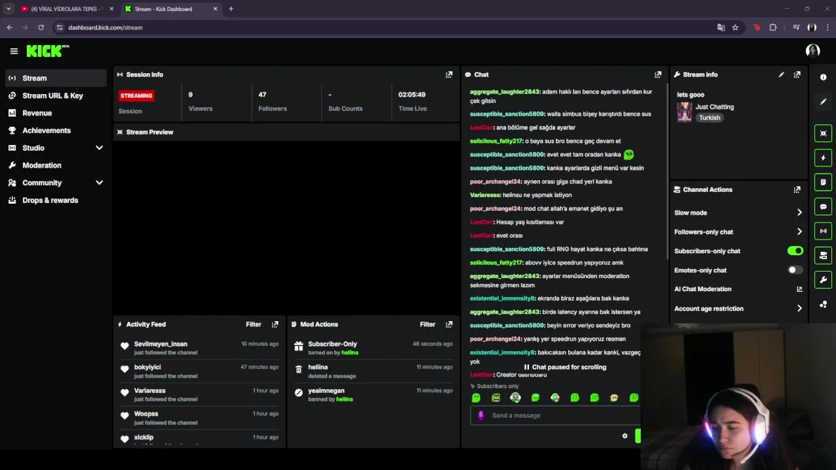Click the translate page icon in address bar
This screenshot has width=836, height=470.
click(x=721, y=27)
